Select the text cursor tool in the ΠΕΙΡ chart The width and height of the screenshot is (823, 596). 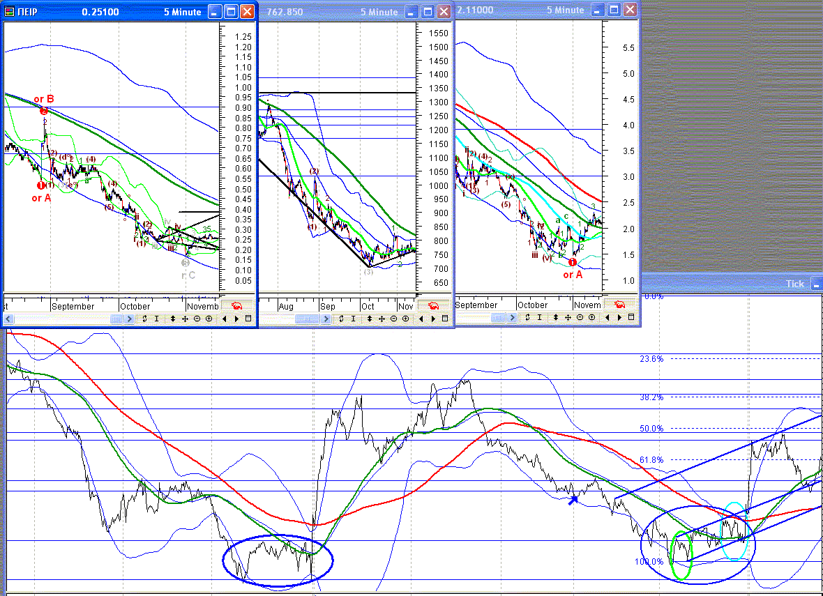coord(156,319)
